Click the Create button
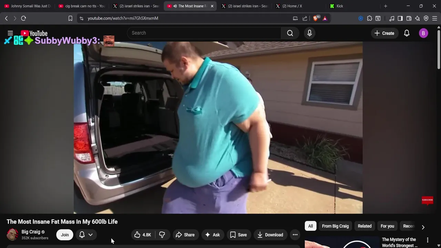This screenshot has height=248, width=441. click(384, 33)
